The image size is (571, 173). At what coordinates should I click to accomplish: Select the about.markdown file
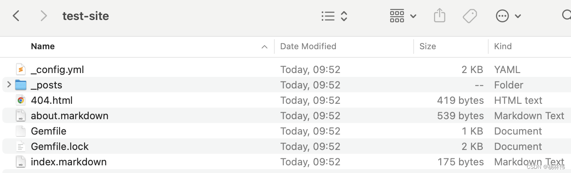coord(70,116)
